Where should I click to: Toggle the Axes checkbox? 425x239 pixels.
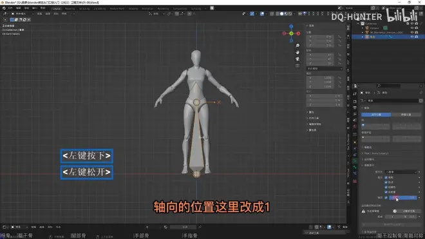[386, 198]
